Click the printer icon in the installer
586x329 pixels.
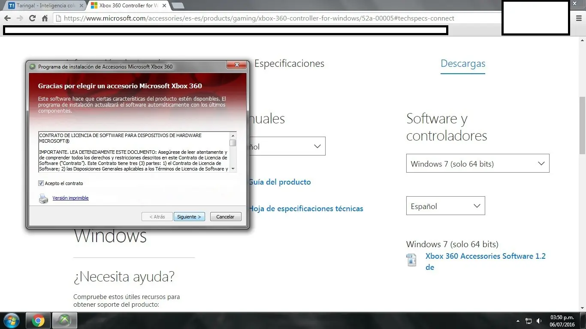(x=44, y=199)
